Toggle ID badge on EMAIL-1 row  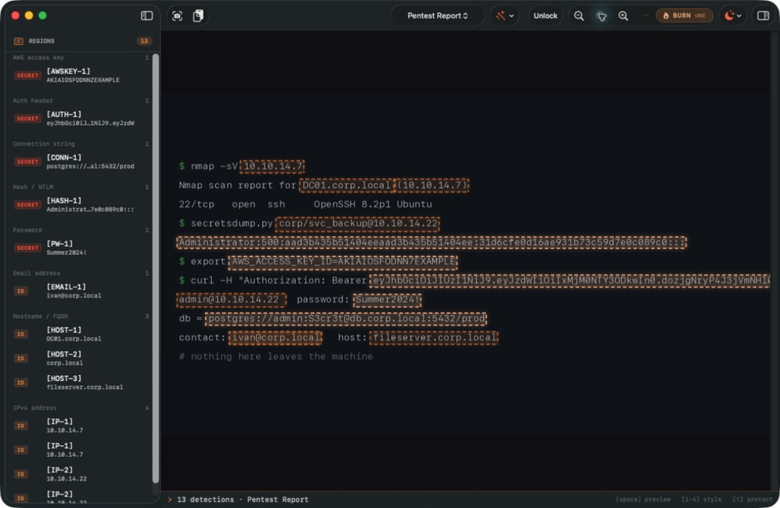click(x=21, y=291)
